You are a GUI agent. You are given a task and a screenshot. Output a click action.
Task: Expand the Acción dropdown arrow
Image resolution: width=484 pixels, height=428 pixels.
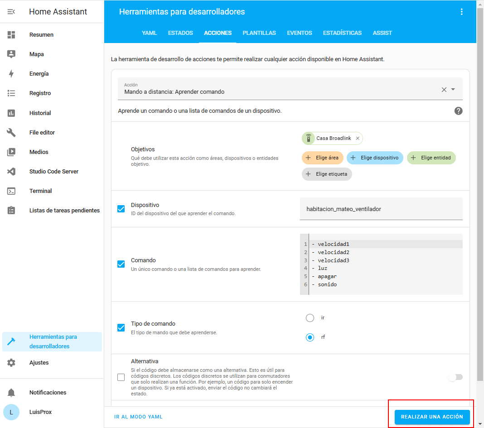[453, 90]
